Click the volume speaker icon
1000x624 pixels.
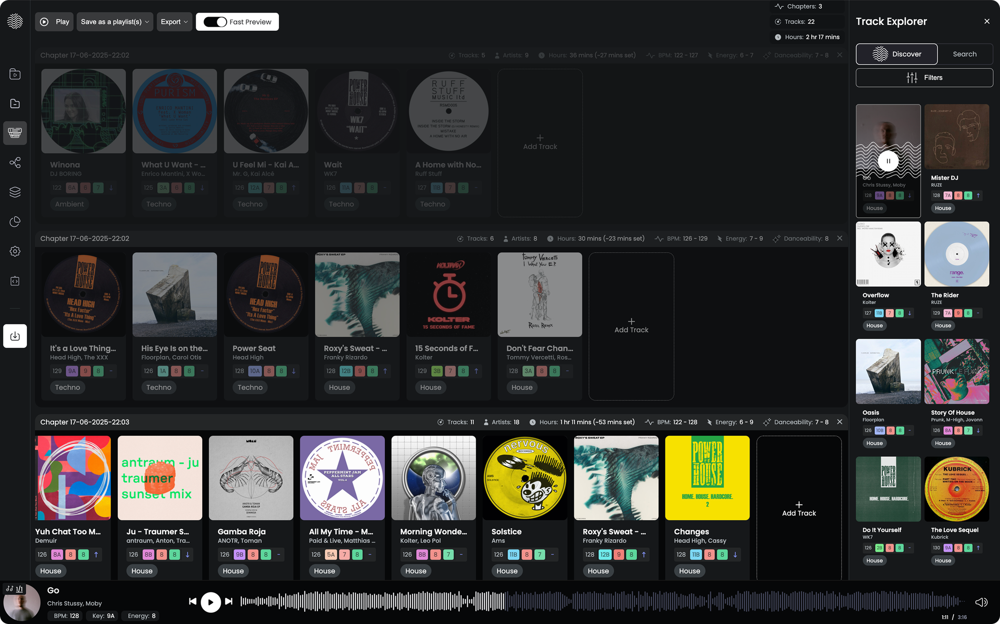981,603
